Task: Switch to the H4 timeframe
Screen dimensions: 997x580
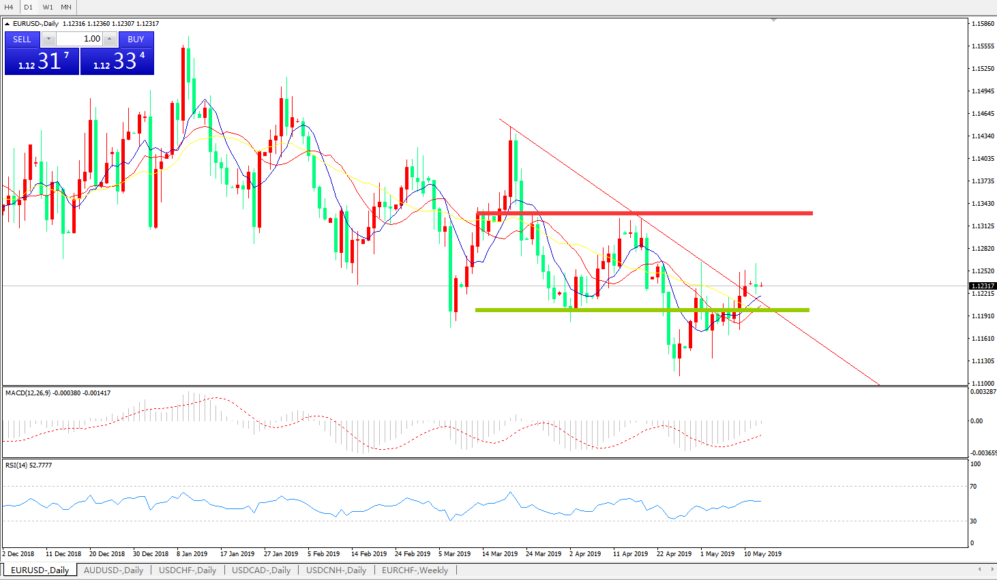Action: pos(9,7)
